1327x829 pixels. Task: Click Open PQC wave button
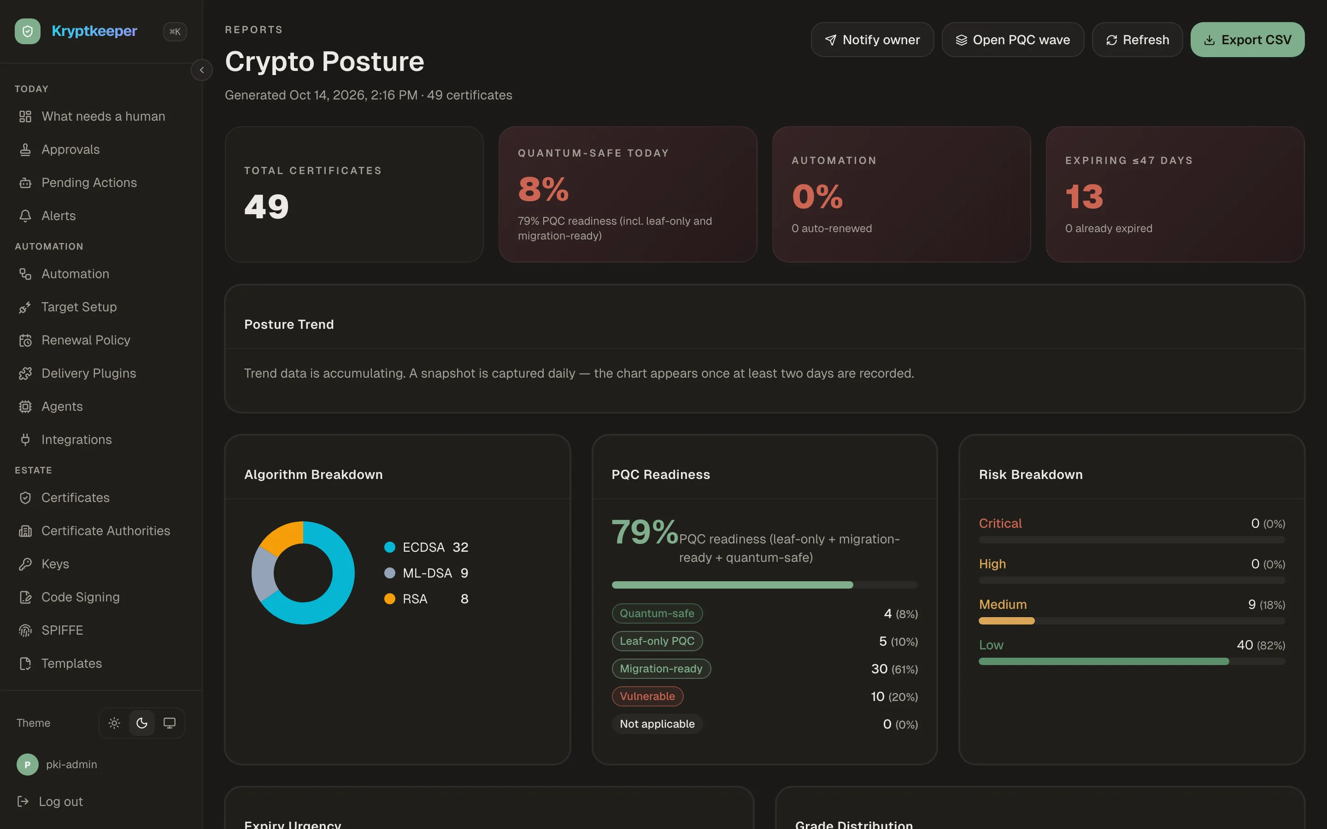click(x=1013, y=40)
